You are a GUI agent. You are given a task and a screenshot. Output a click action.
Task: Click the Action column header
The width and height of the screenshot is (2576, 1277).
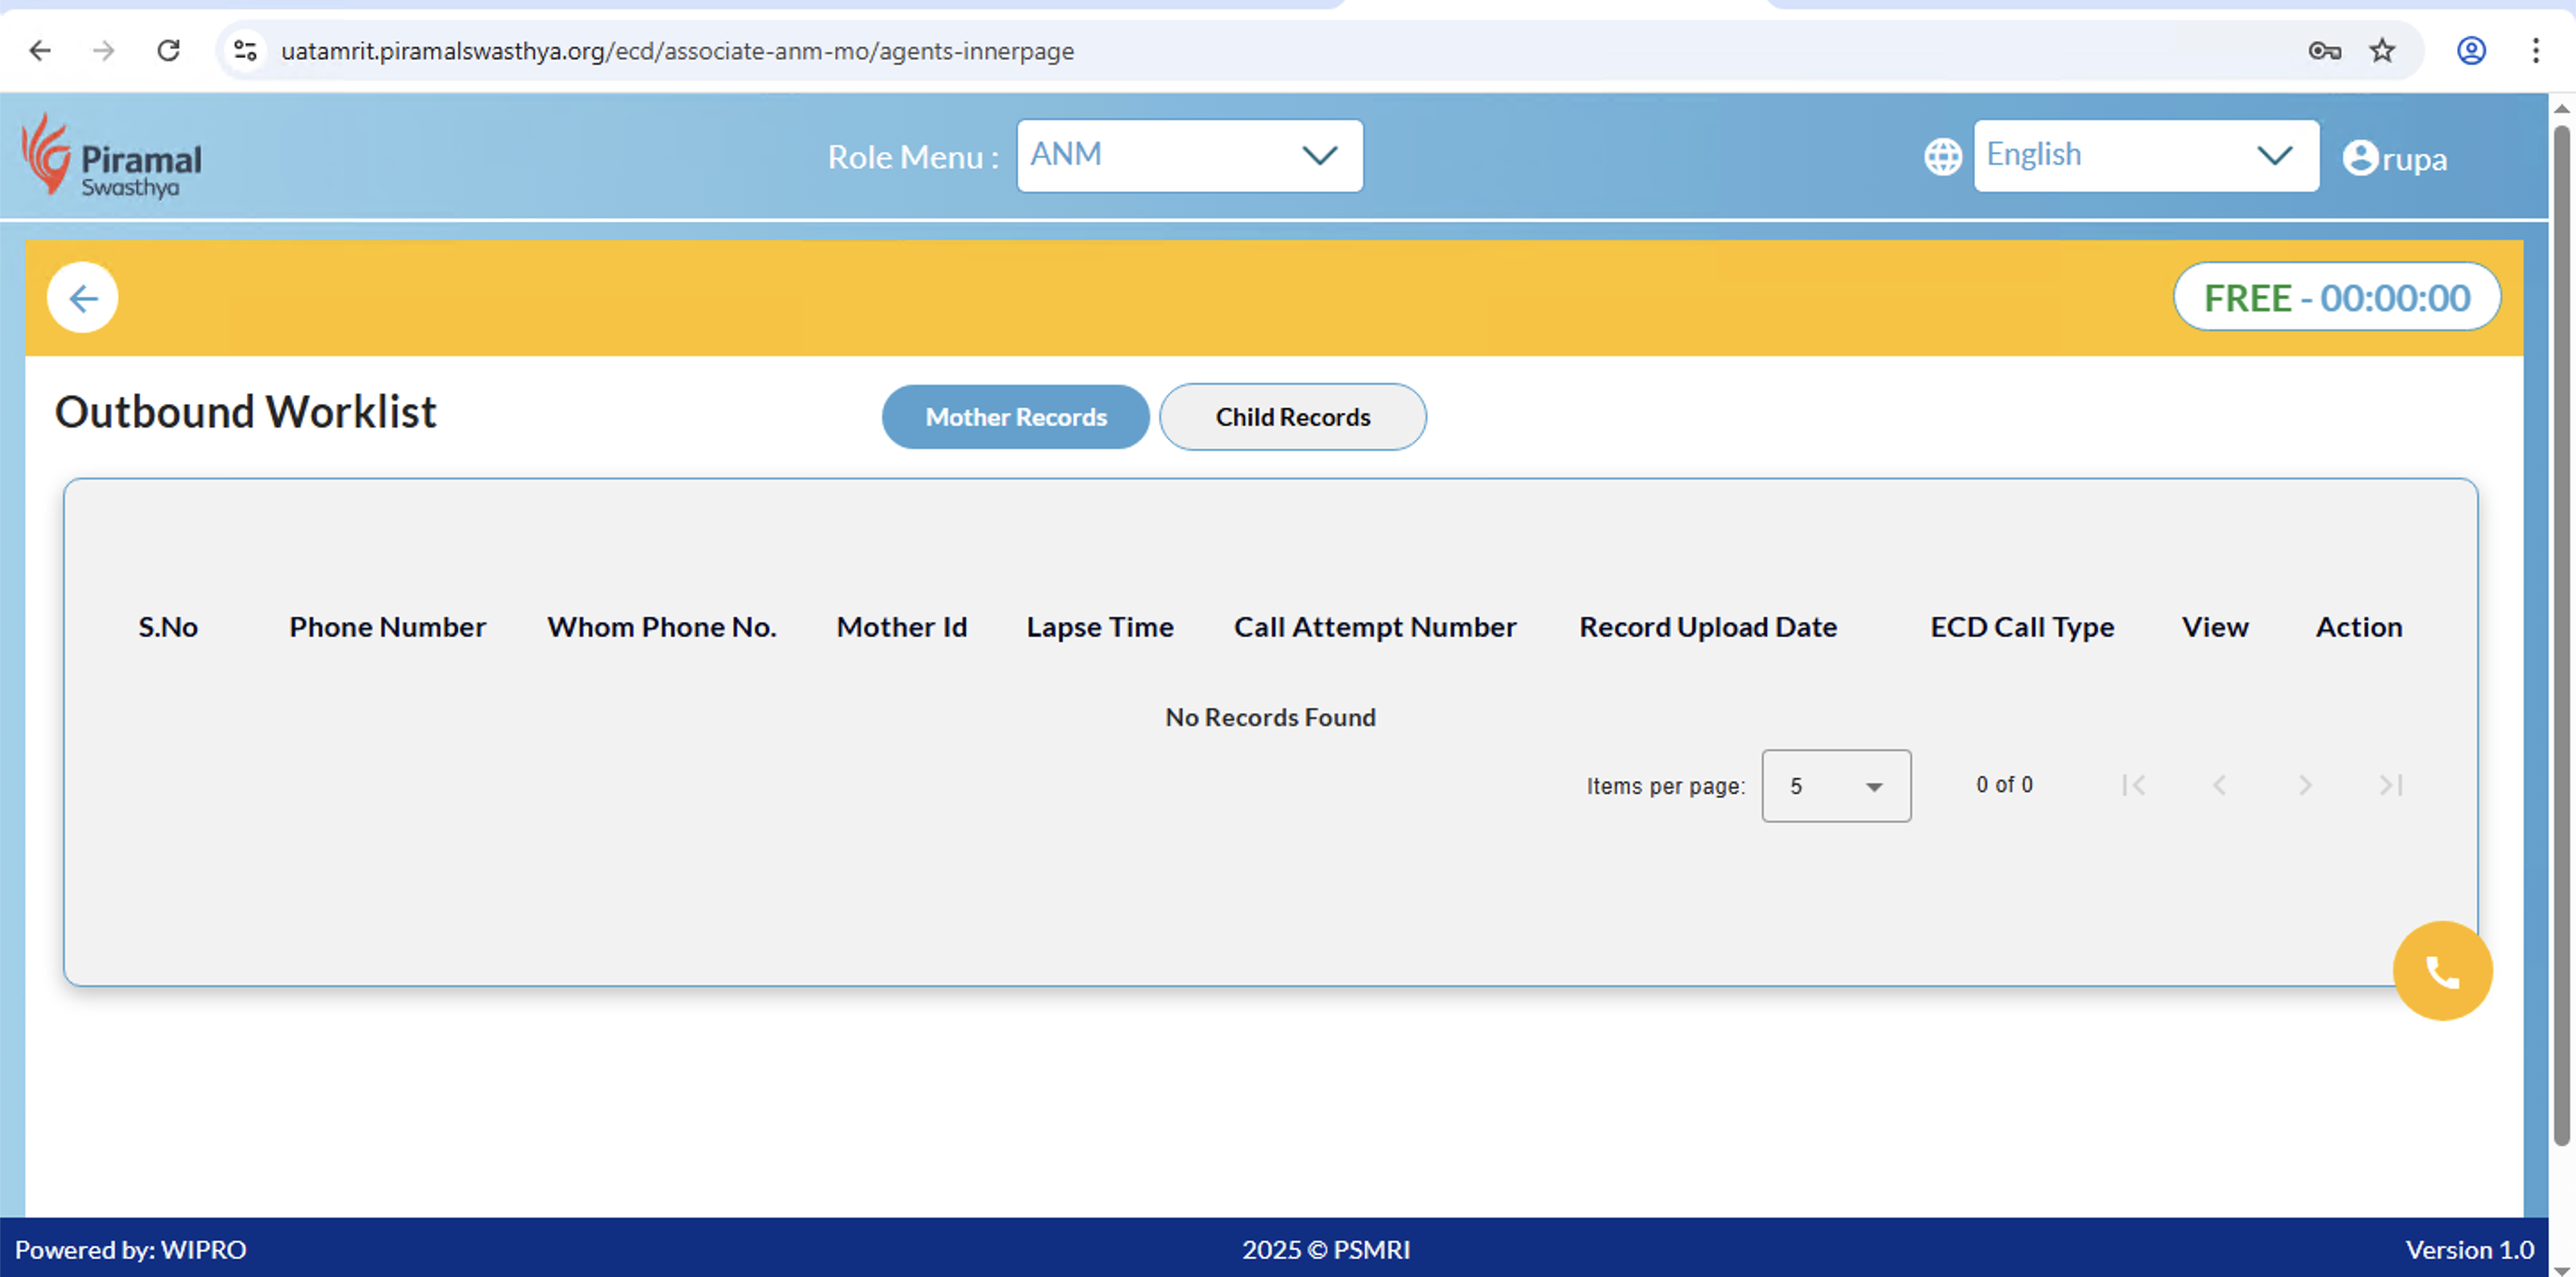[2359, 627]
